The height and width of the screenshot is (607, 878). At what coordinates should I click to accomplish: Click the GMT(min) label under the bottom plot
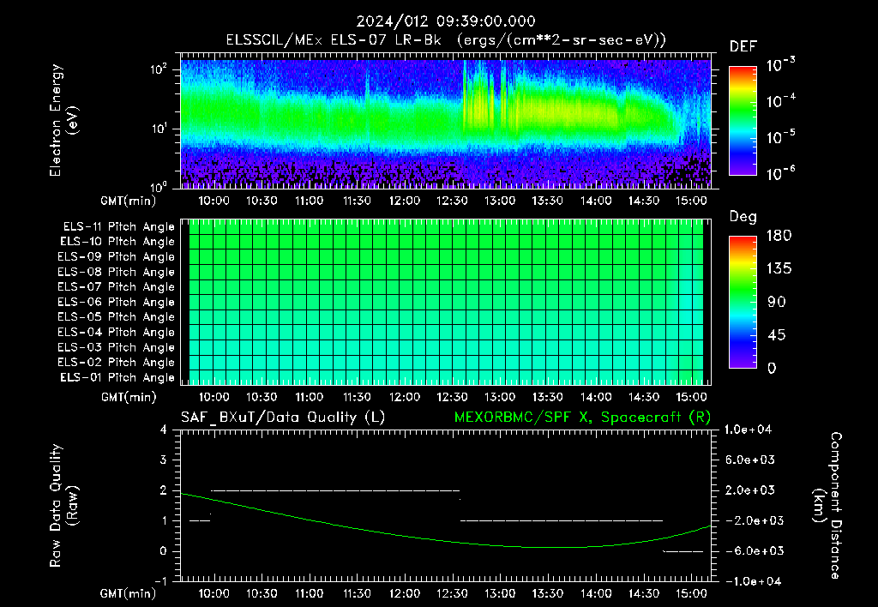point(129,593)
